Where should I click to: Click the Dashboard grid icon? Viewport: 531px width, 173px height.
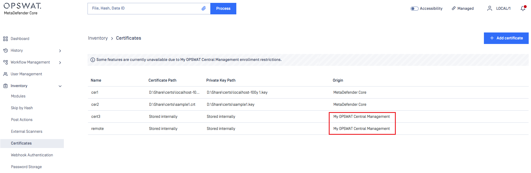tap(5, 39)
